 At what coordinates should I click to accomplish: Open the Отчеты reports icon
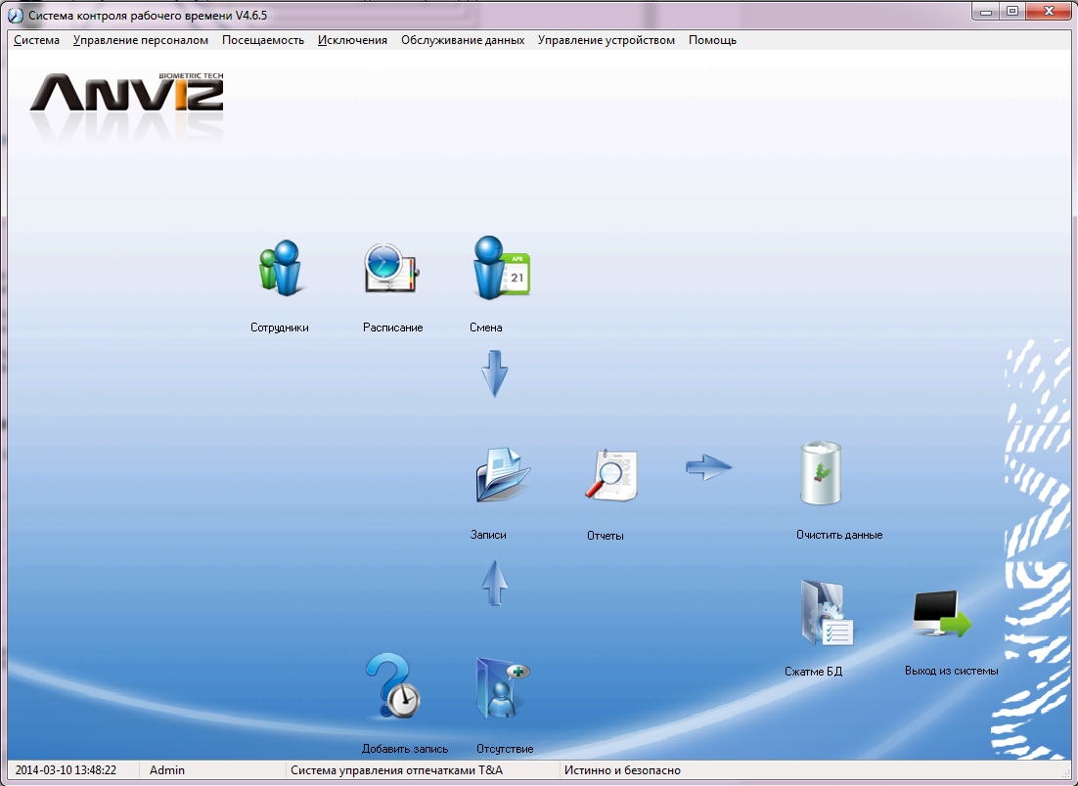point(611,475)
